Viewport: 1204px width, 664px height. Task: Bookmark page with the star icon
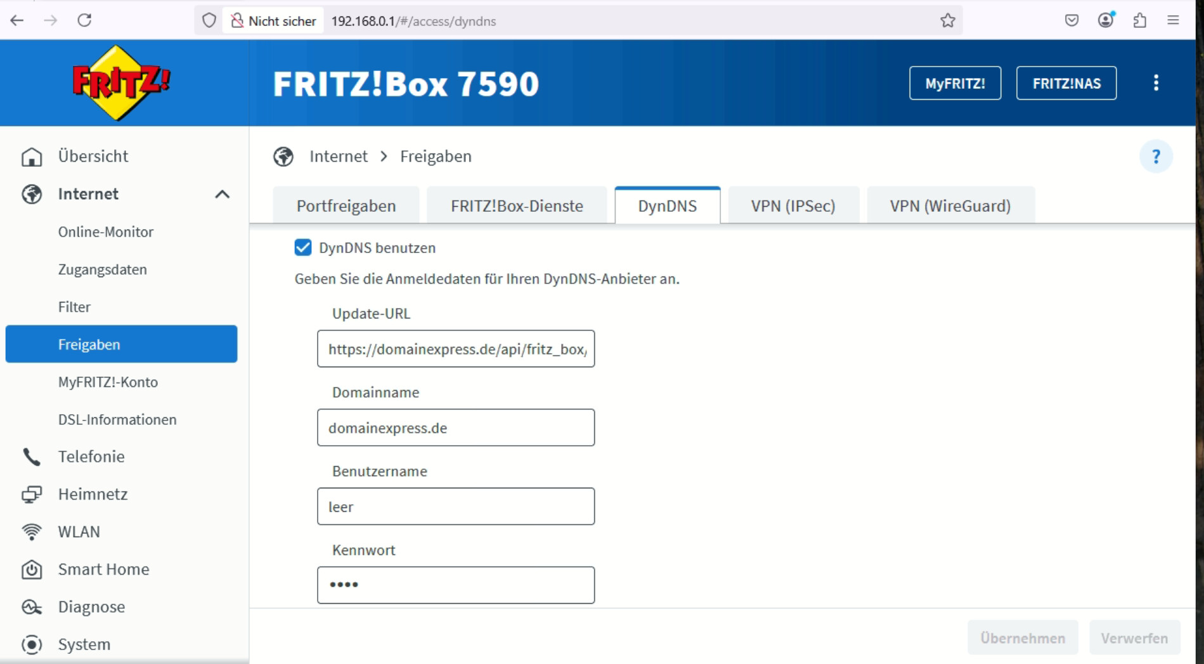click(x=948, y=21)
